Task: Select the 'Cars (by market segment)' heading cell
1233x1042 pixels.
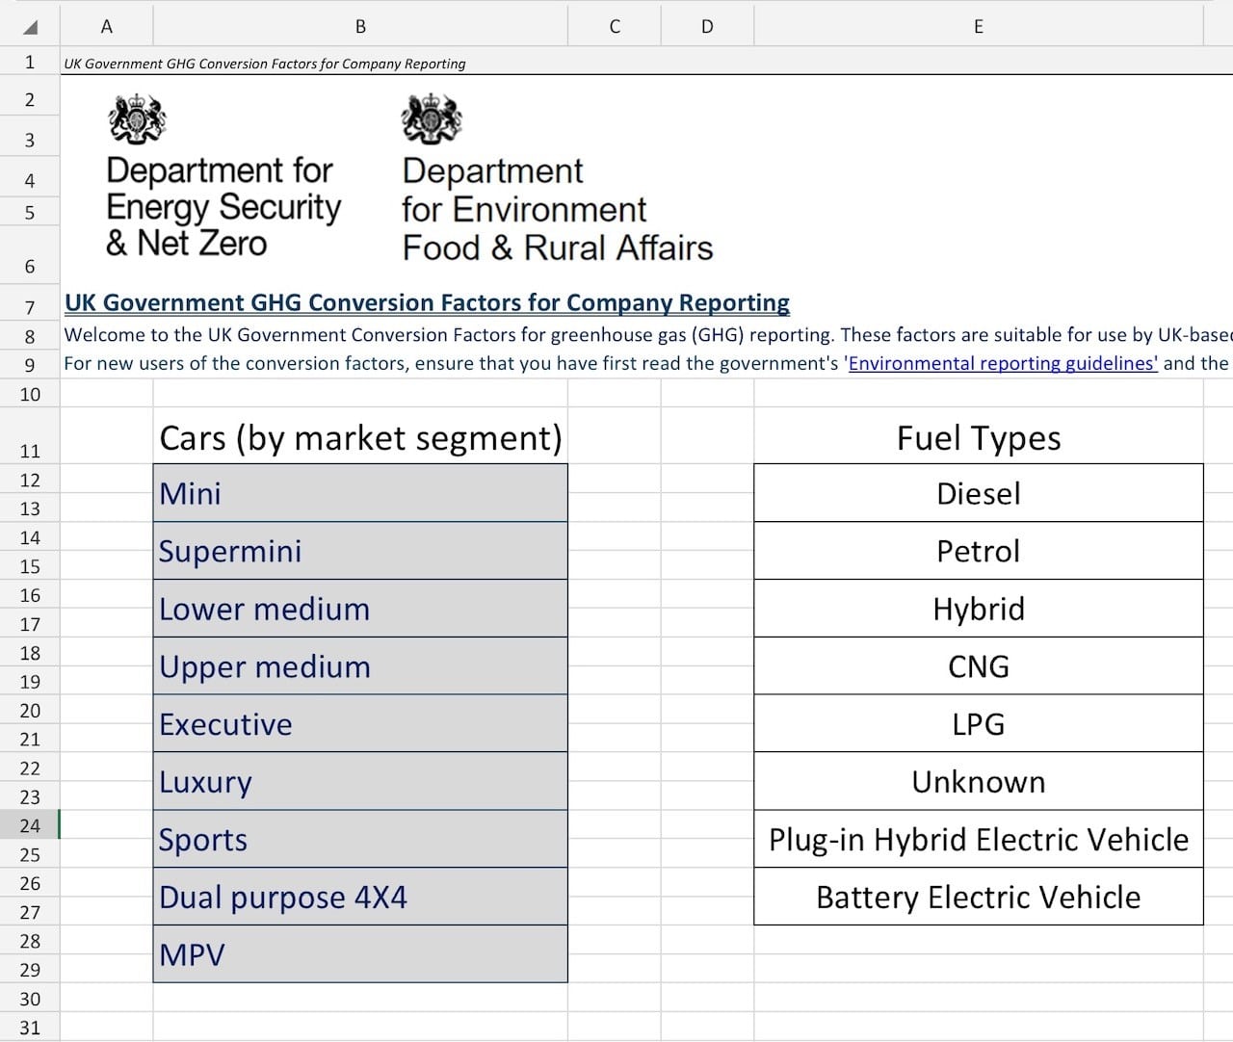Action: [360, 437]
